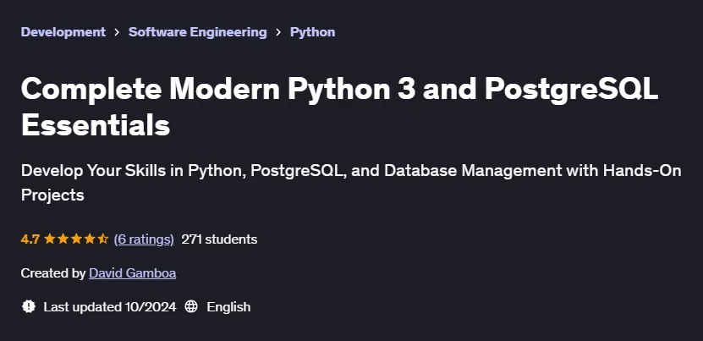
Task: Click the star rating icons
Action: [76, 239]
